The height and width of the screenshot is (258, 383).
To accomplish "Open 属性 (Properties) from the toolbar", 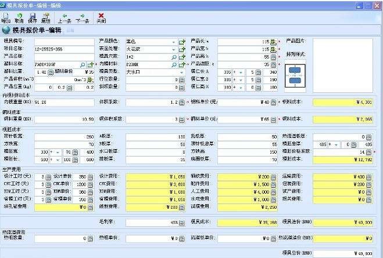I will pyautogui.click(x=46, y=17).
